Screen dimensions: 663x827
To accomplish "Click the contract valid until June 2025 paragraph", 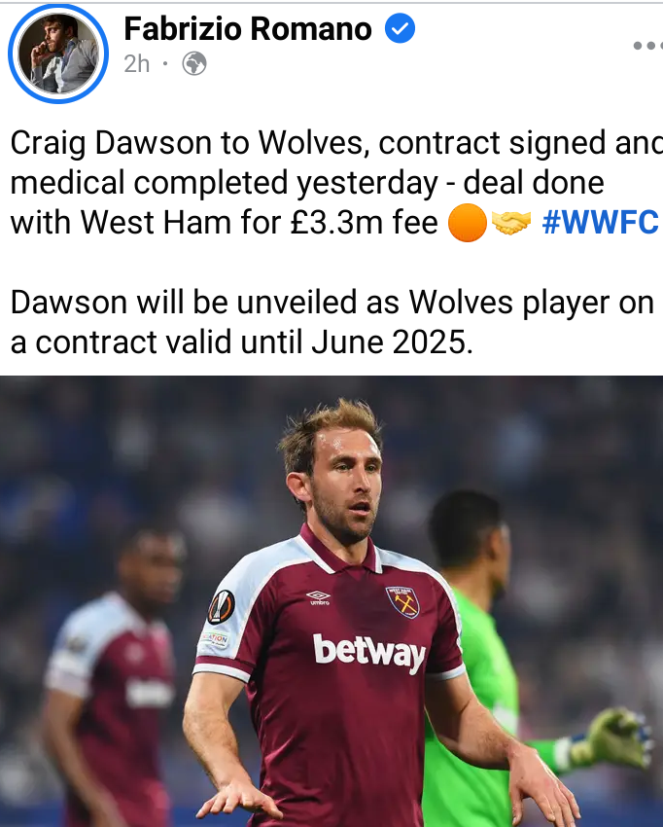I will click(332, 322).
